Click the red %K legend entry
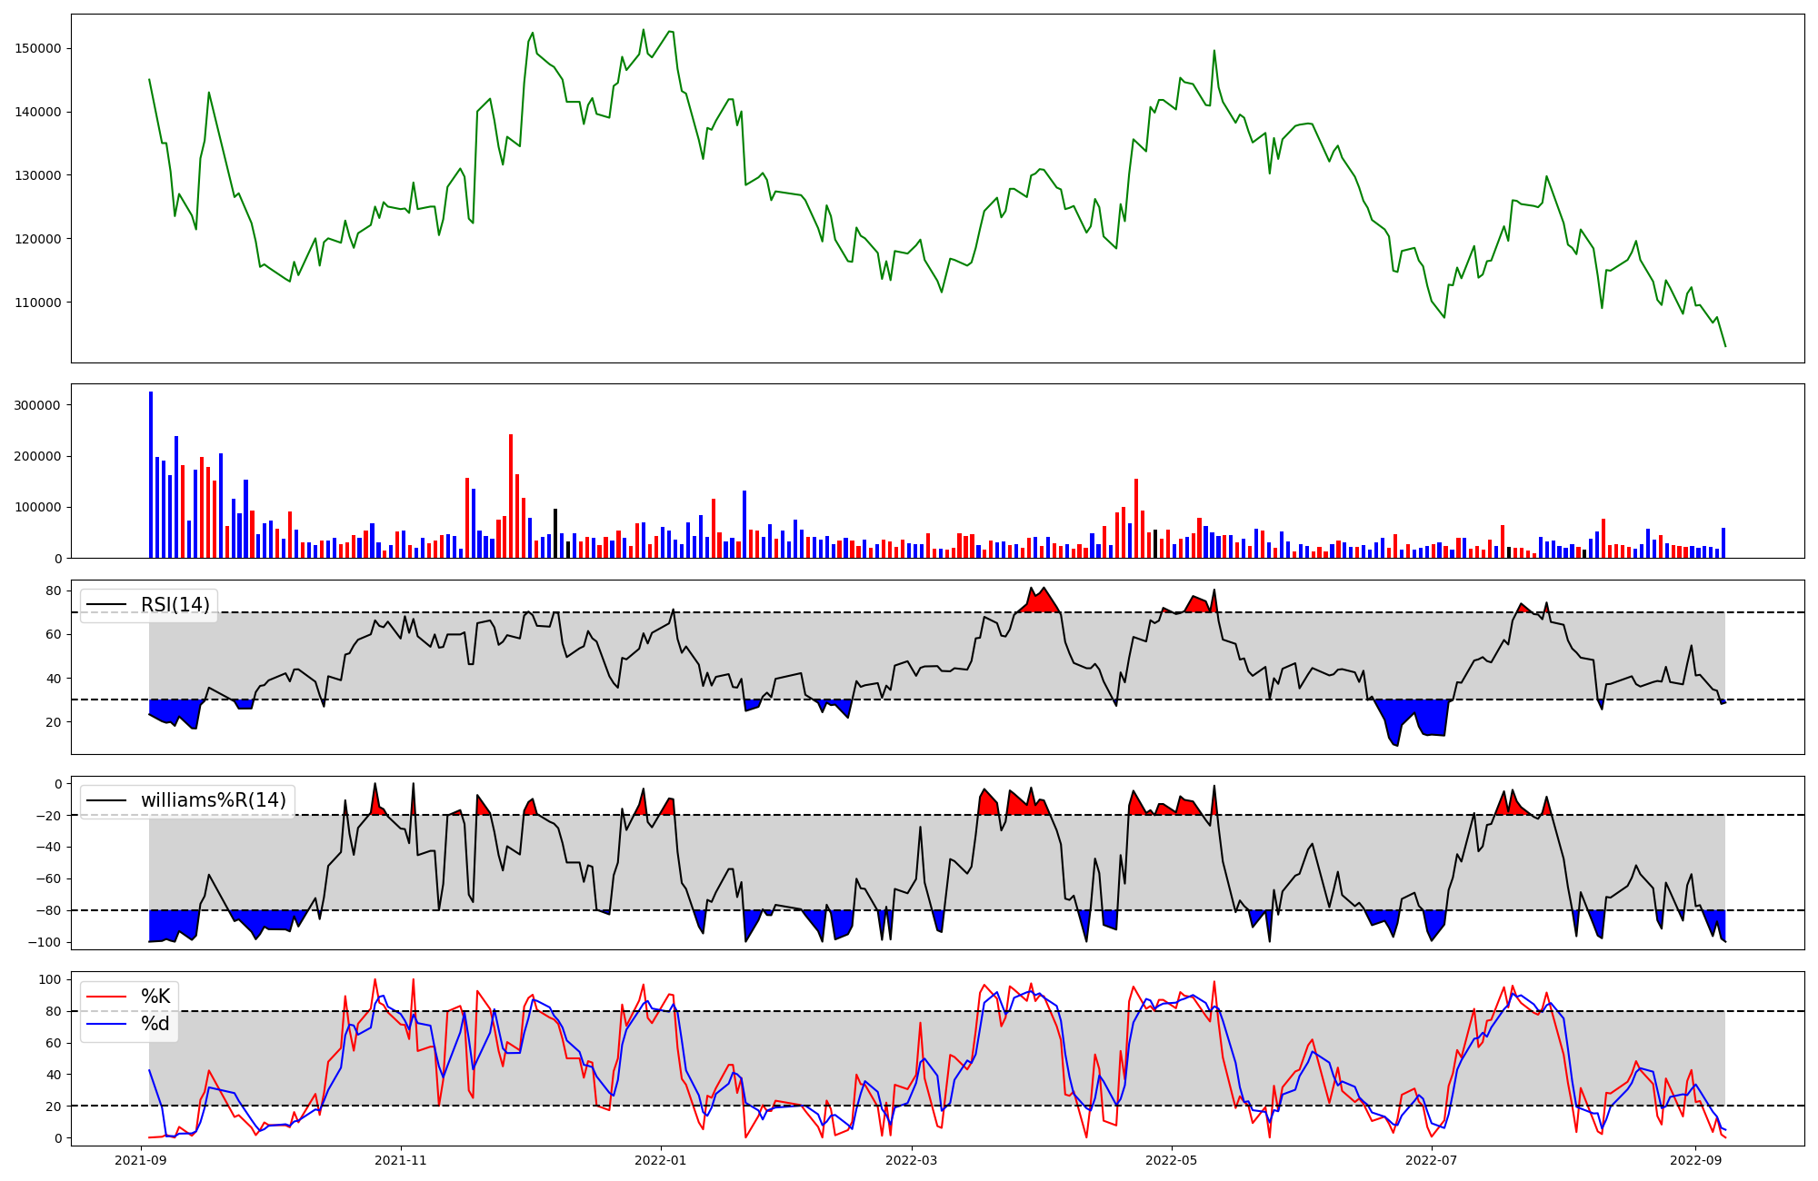The width and height of the screenshot is (1818, 1181). click(x=155, y=997)
